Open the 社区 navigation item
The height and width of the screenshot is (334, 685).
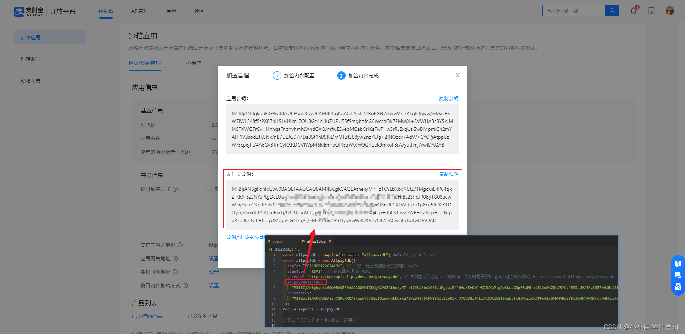click(199, 11)
